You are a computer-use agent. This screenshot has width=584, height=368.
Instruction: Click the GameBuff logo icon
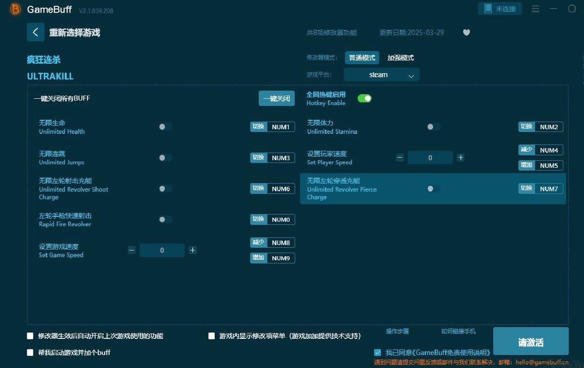(x=15, y=9)
